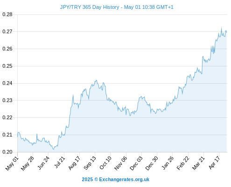Click the chart title JPY/TRY 365 Day History
This screenshot has width=231, height=187.
[x=90, y=7]
